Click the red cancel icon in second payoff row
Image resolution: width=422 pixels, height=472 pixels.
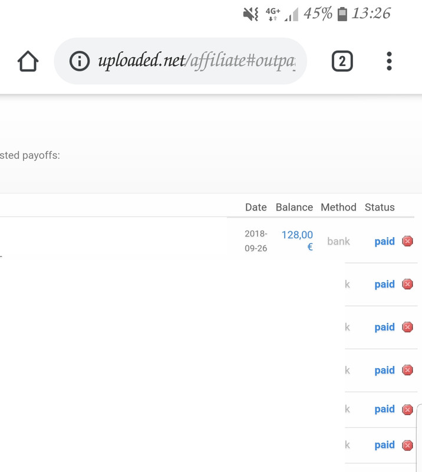click(407, 284)
